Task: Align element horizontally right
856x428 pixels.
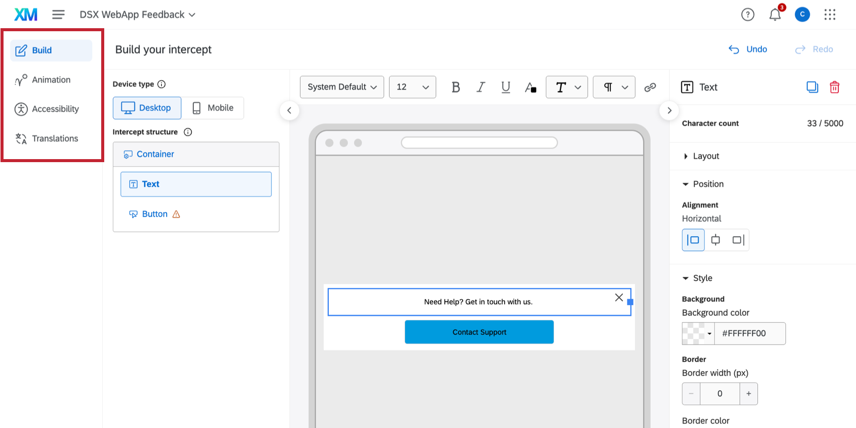Action: coord(738,240)
